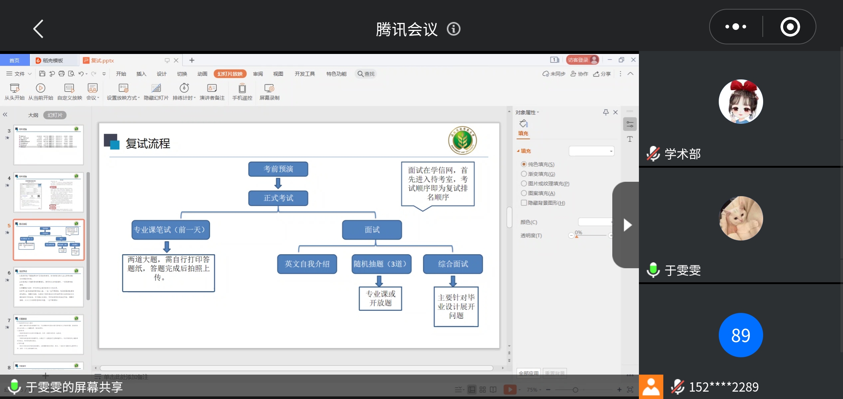Image resolution: width=843 pixels, height=399 pixels.
Task: Click the 屏幕录制 screen recording icon
Action: [x=269, y=88]
